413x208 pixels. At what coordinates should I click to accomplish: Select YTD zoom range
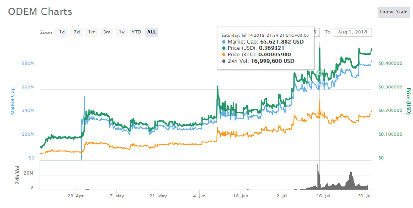point(137,32)
